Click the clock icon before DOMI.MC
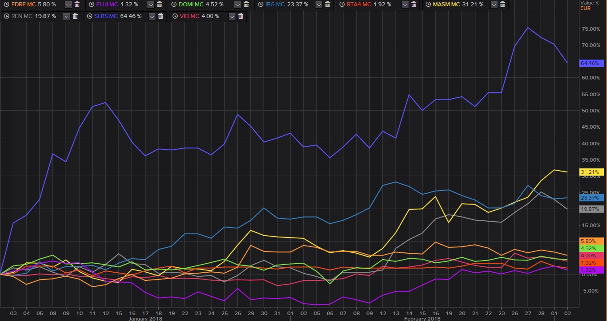This screenshot has height=321, width=607. [x=174, y=5]
